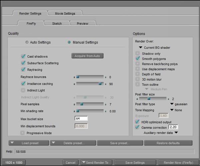
Task: Enable Use displacement maps
Action: click(x=138, y=69)
